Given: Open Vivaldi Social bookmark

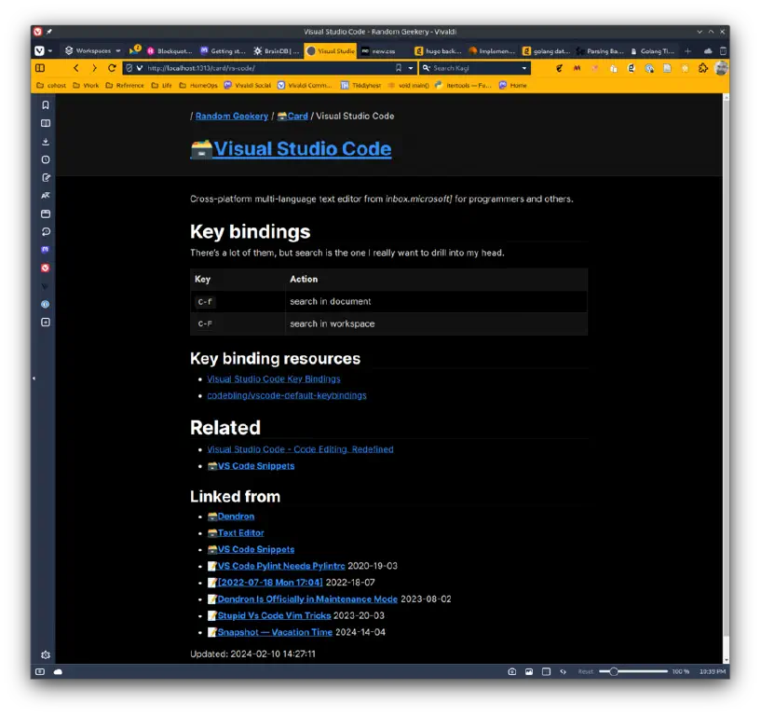Looking at the screenshot, I should [248, 85].
